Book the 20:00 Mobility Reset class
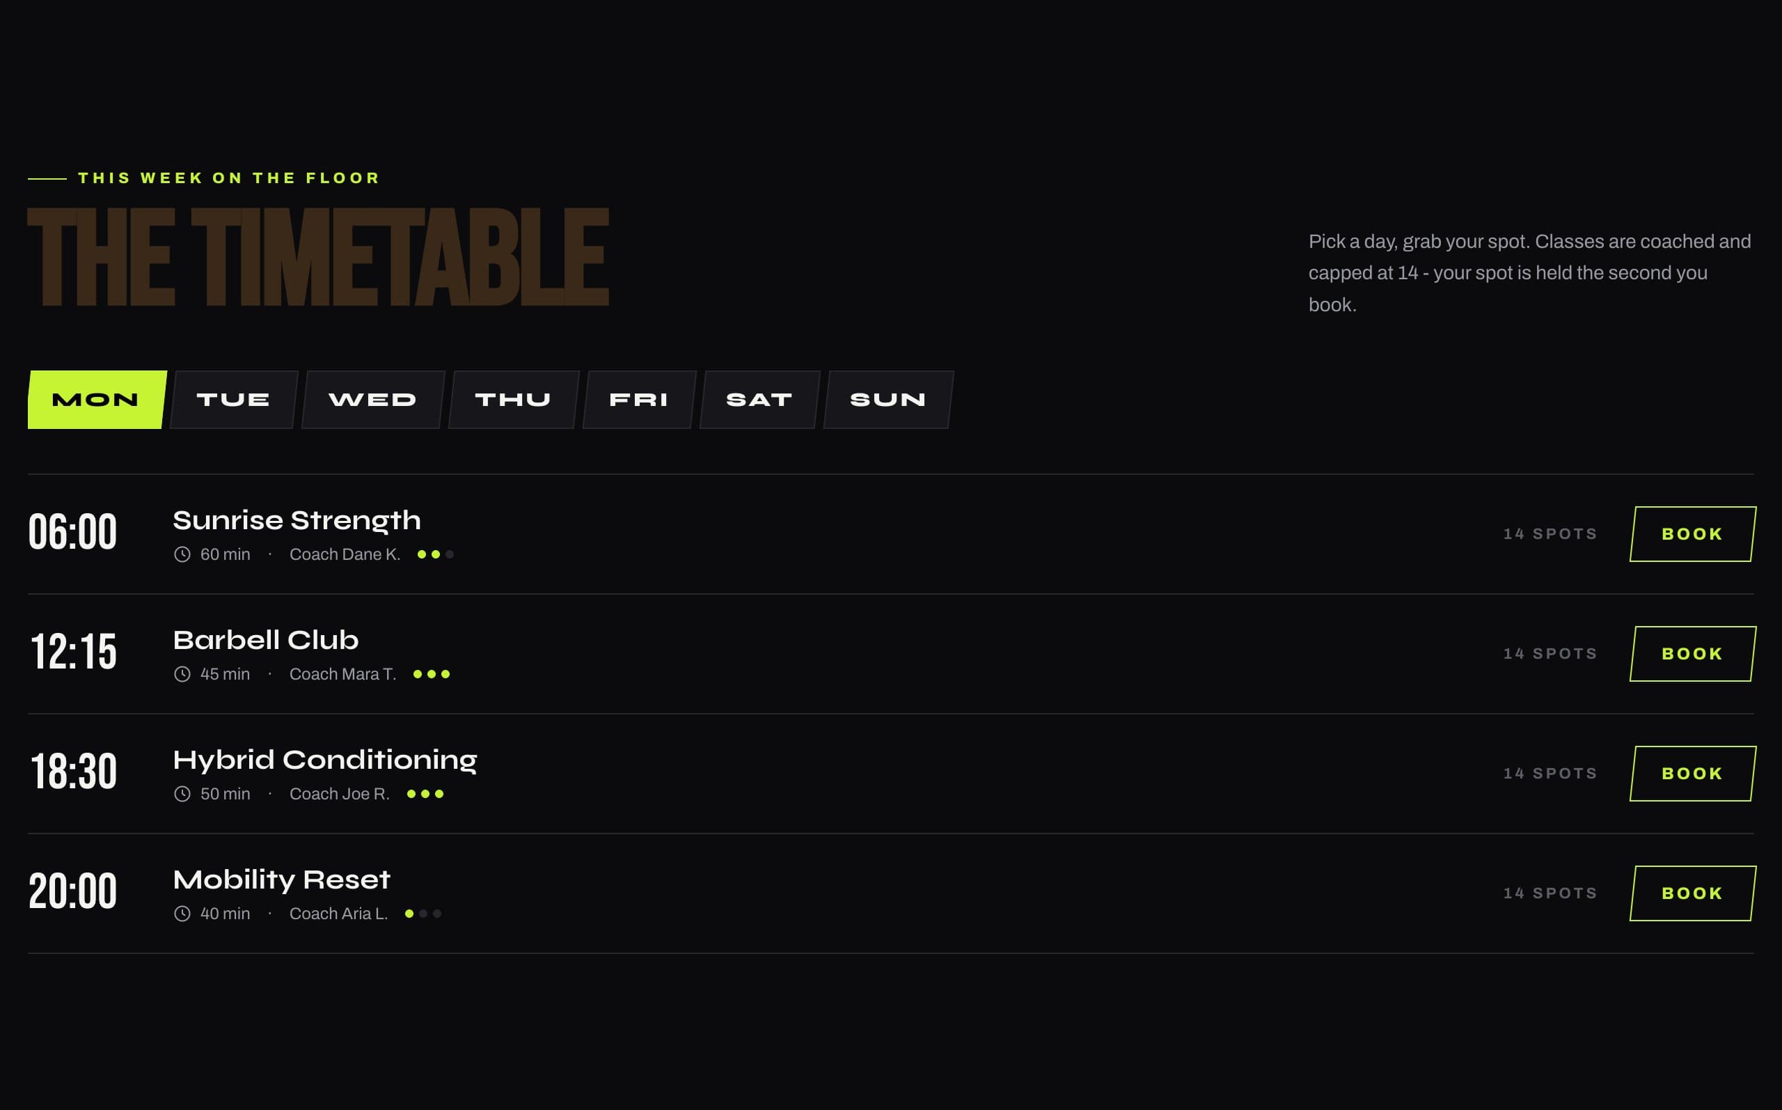 tap(1692, 893)
